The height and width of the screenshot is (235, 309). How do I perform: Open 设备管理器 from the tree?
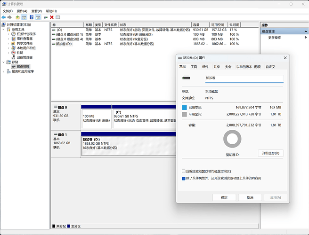24,57
